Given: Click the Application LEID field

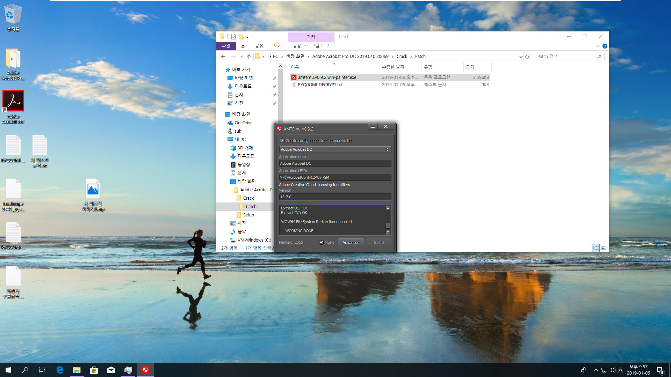Looking at the screenshot, I should tap(335, 177).
